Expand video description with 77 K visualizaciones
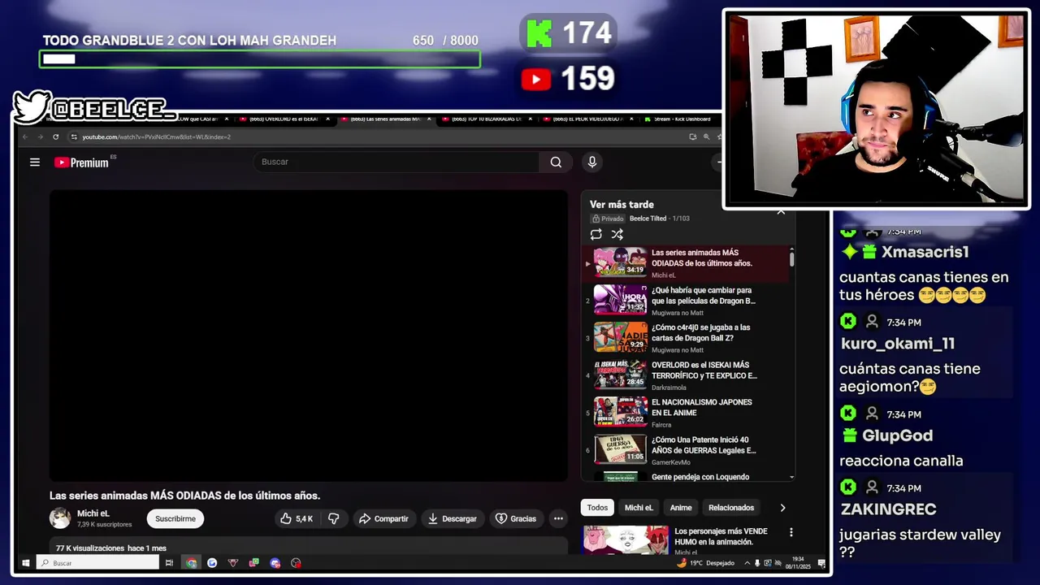 (309, 547)
